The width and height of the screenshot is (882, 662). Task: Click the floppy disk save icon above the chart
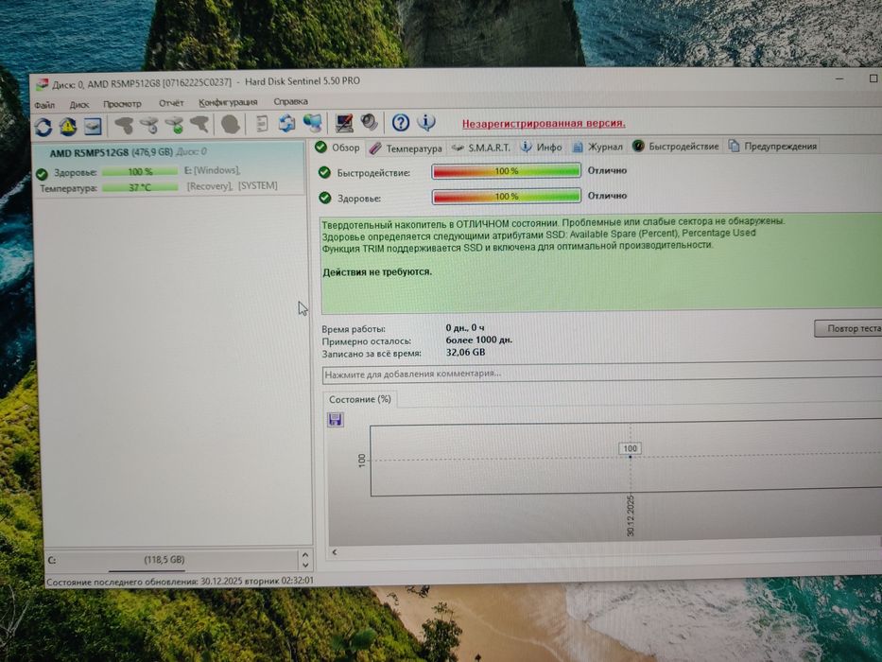click(x=336, y=419)
